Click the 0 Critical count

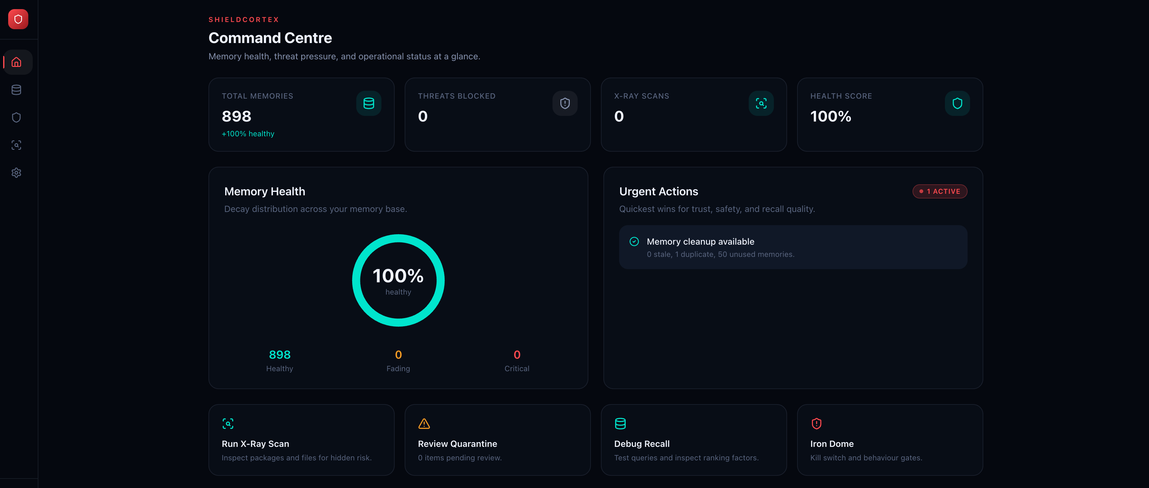[517, 361]
